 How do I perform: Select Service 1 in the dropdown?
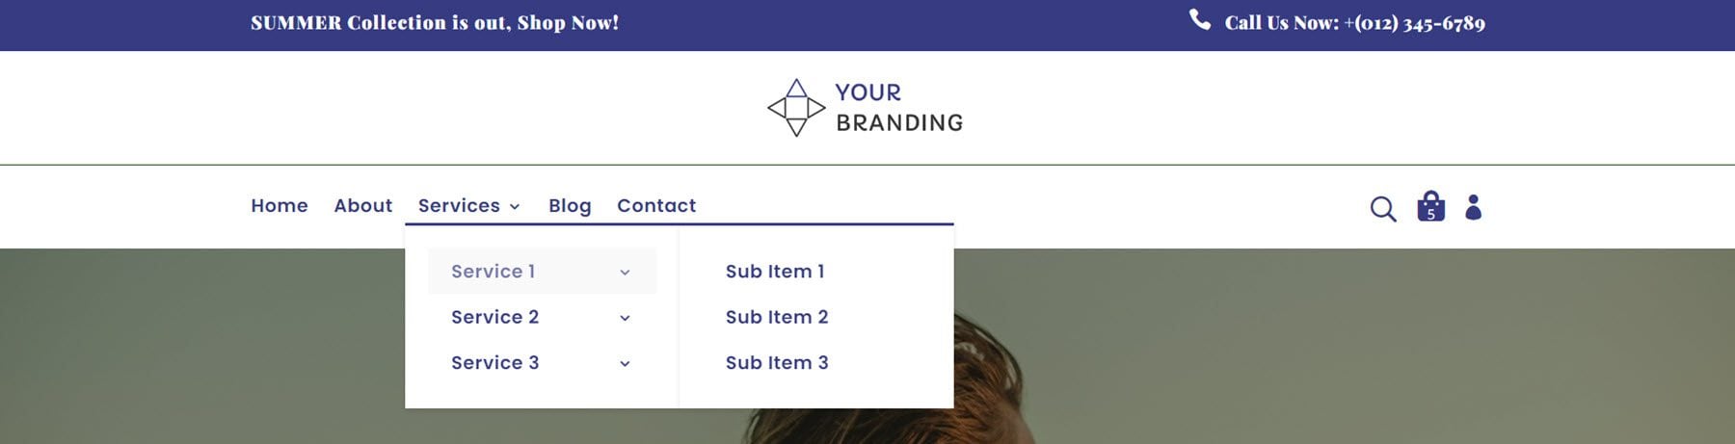coord(493,272)
